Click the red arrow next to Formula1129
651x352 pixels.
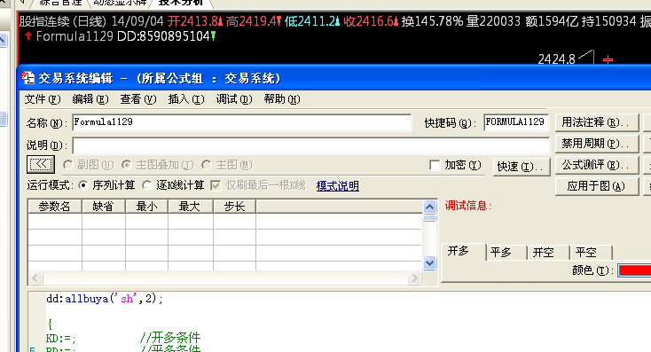point(28,36)
